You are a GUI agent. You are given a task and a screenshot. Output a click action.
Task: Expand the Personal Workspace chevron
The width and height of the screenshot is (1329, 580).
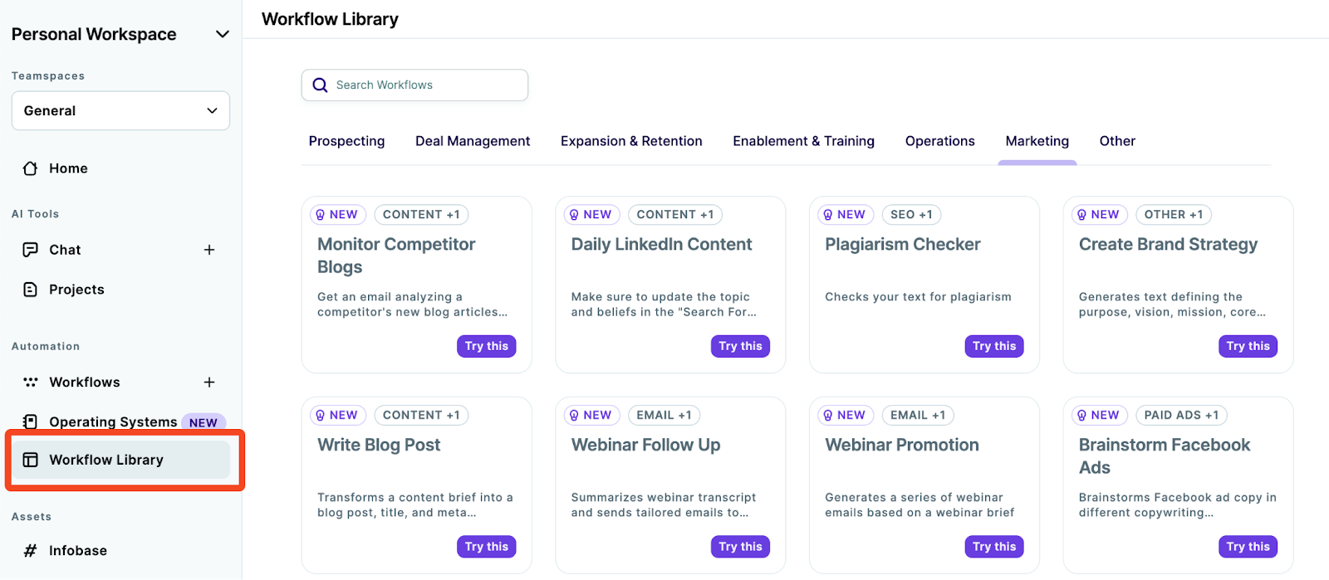pos(223,34)
